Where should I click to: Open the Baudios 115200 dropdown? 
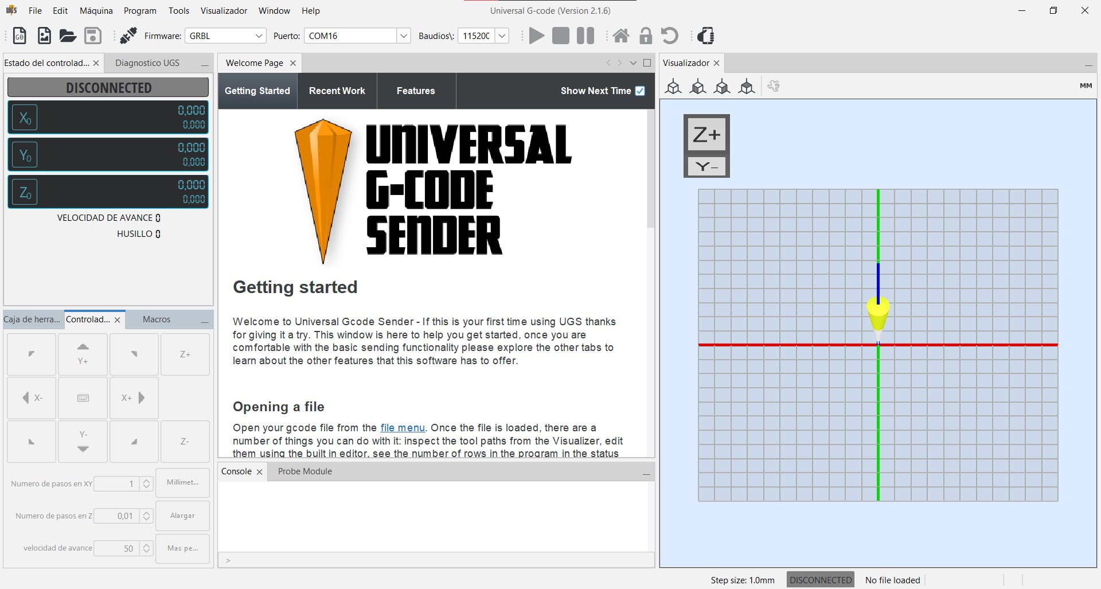pos(502,36)
